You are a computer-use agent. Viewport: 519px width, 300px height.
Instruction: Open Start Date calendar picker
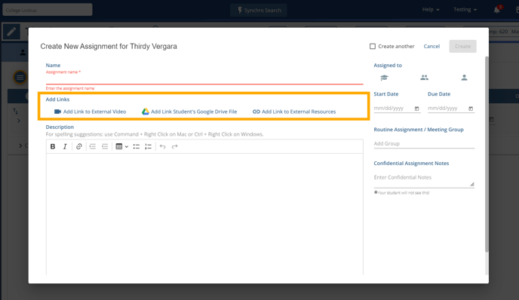coord(416,109)
